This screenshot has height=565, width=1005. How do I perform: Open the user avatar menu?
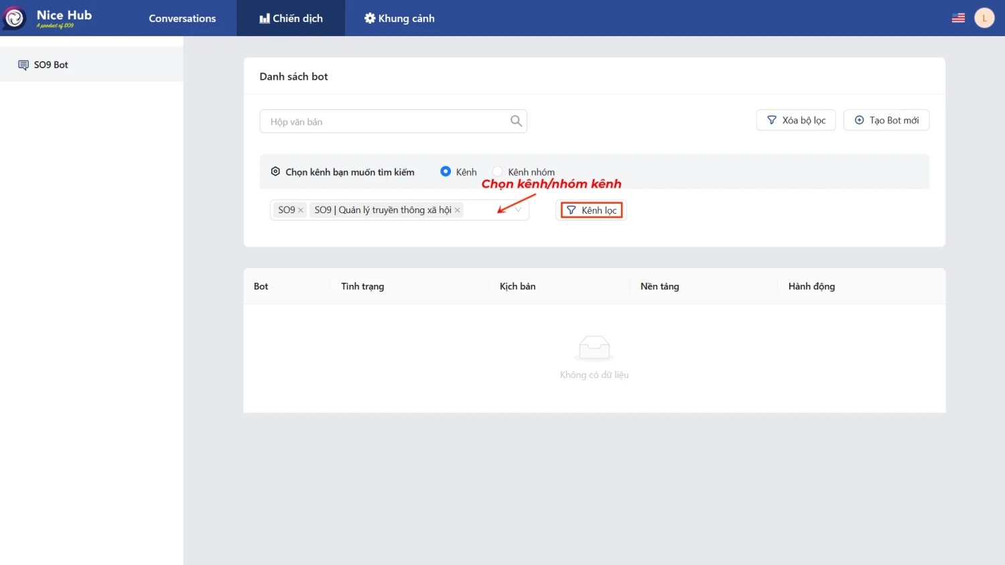point(984,18)
